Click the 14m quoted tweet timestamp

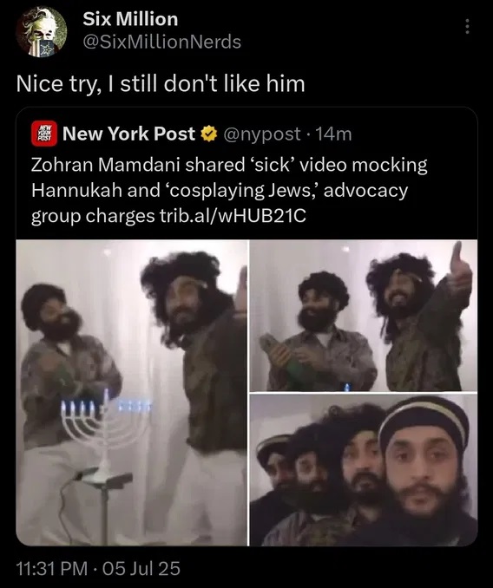click(x=333, y=134)
